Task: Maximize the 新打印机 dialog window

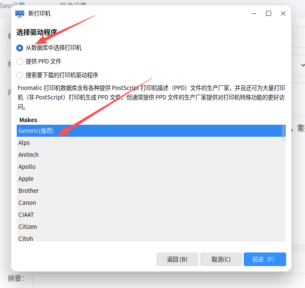Action: coord(269,13)
